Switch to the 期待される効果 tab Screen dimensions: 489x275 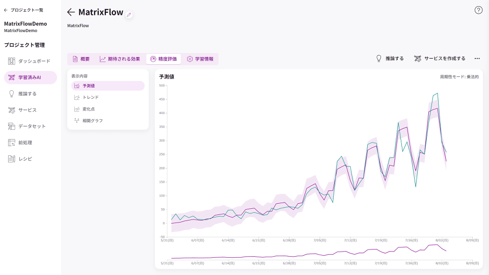point(120,59)
